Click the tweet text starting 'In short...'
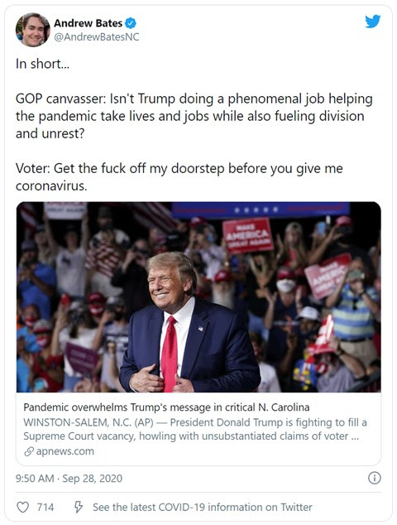Image resolution: width=397 pixels, height=525 pixels. 42,64
